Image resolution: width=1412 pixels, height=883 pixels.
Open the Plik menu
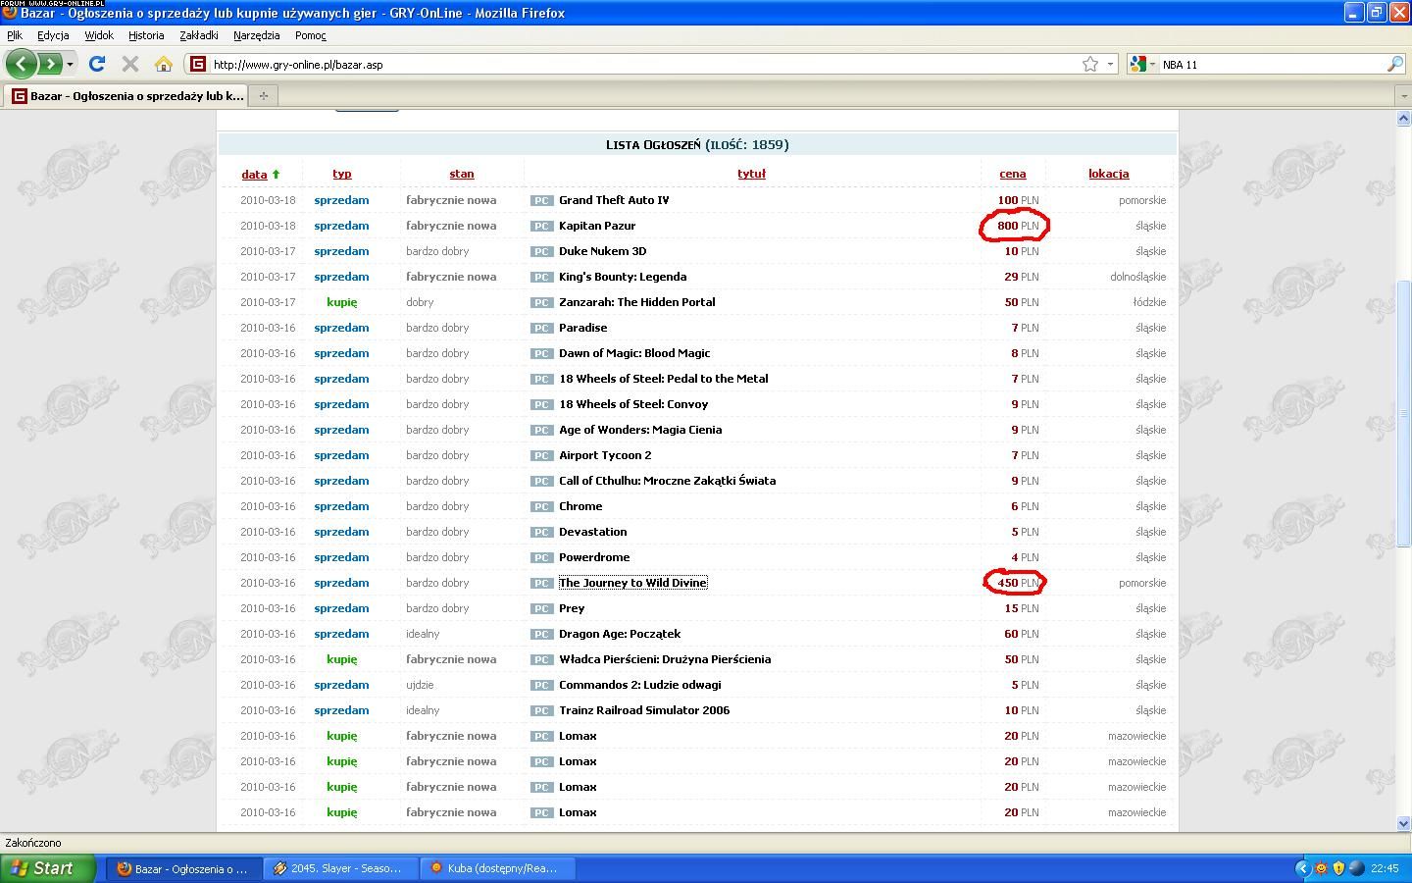click(x=15, y=35)
